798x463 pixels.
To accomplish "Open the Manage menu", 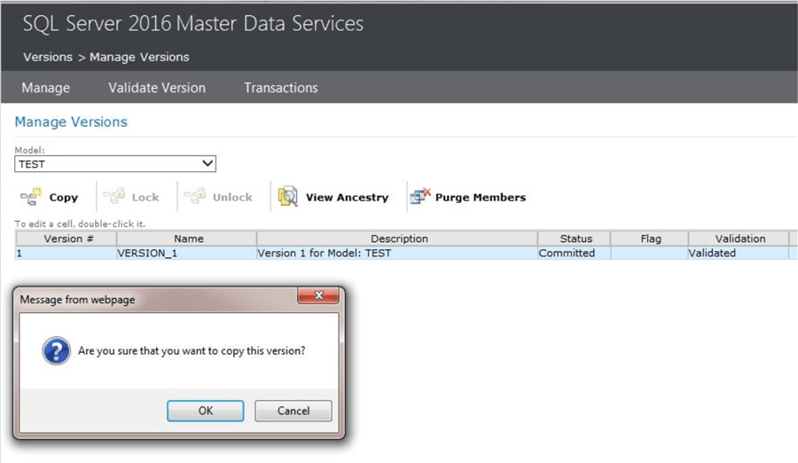I will [x=46, y=88].
